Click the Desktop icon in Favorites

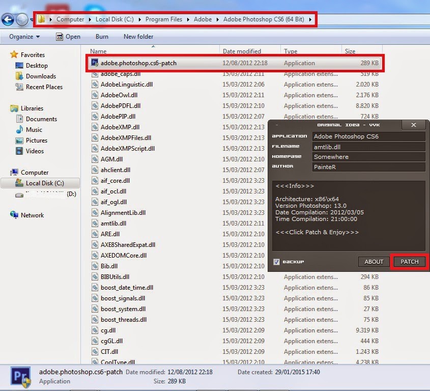pos(19,65)
